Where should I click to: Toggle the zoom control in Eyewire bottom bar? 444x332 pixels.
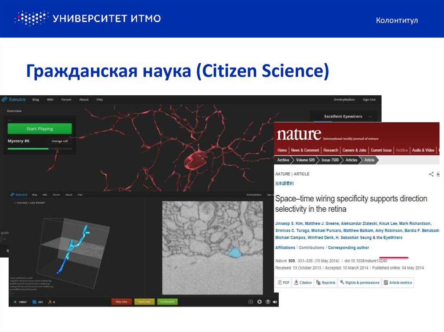point(251,302)
